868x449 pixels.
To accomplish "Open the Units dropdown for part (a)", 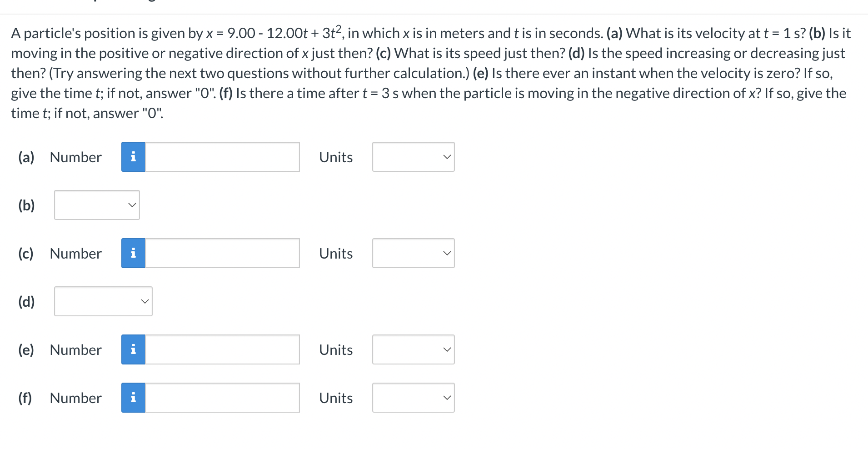I will tap(413, 157).
